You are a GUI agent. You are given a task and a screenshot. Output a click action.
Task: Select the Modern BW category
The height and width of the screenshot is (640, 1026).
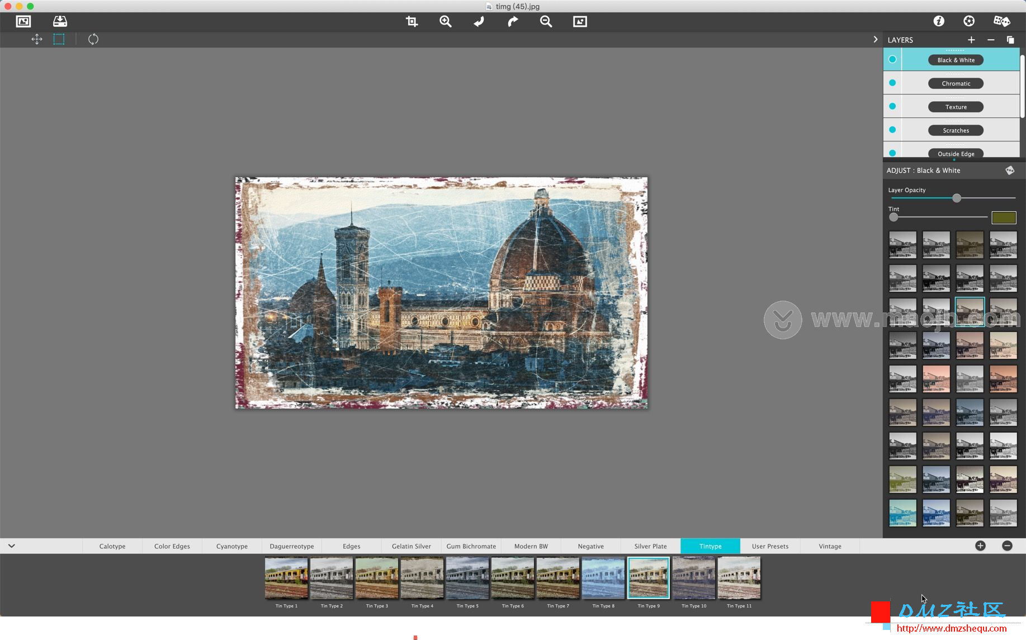pyautogui.click(x=531, y=546)
